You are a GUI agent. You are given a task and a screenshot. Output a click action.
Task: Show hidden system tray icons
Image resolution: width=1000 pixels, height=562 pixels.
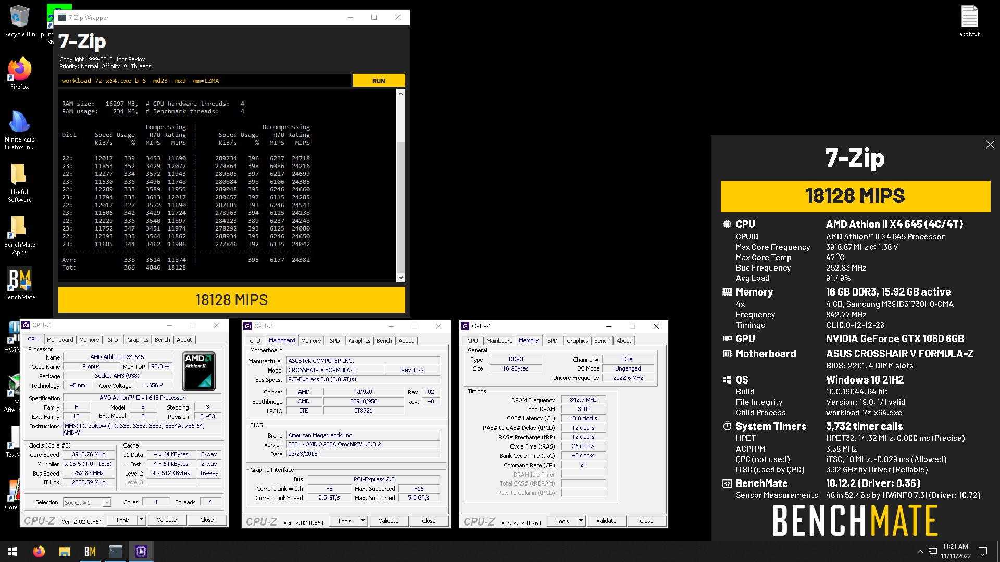(x=920, y=552)
